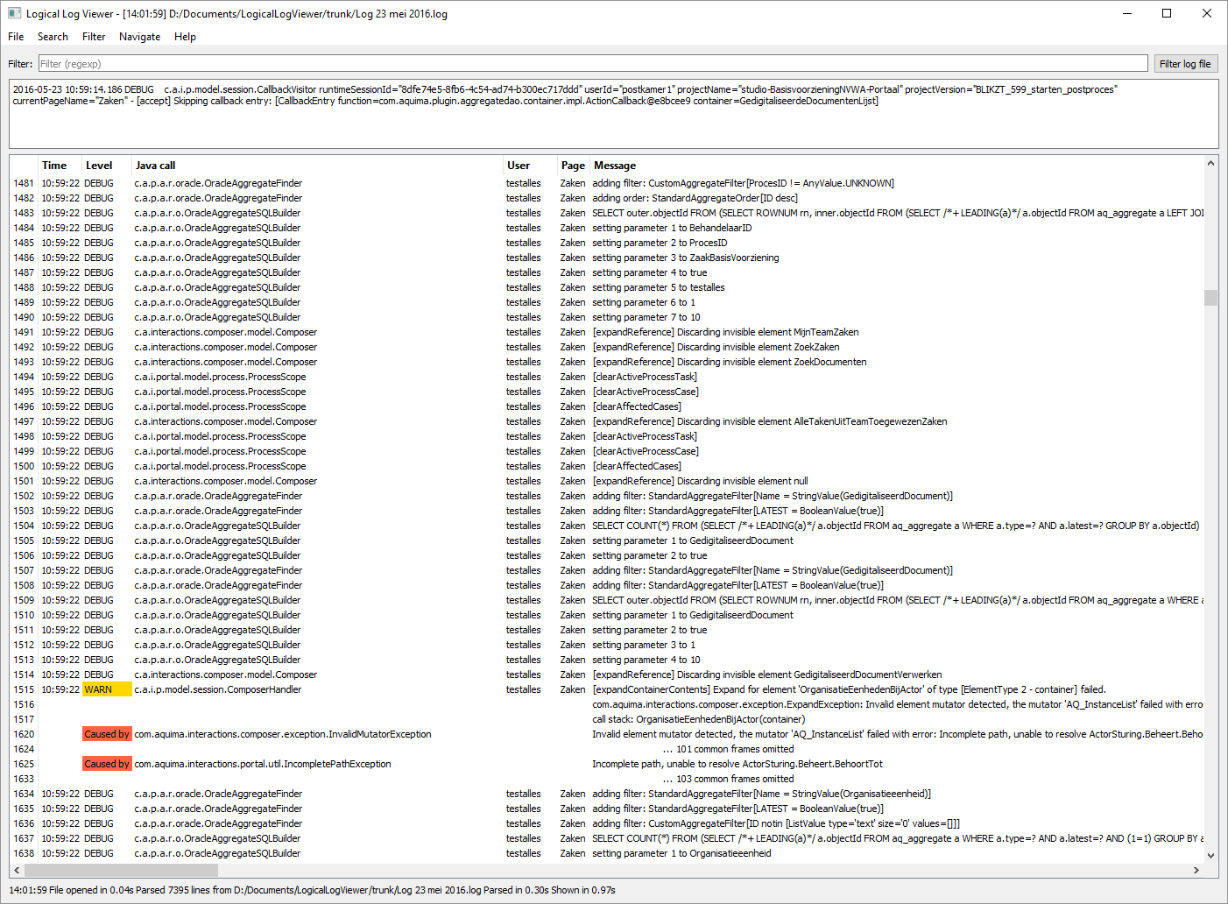The image size is (1228, 904).
Task: Click the scrollbar up arrow icon
Action: [x=1210, y=162]
